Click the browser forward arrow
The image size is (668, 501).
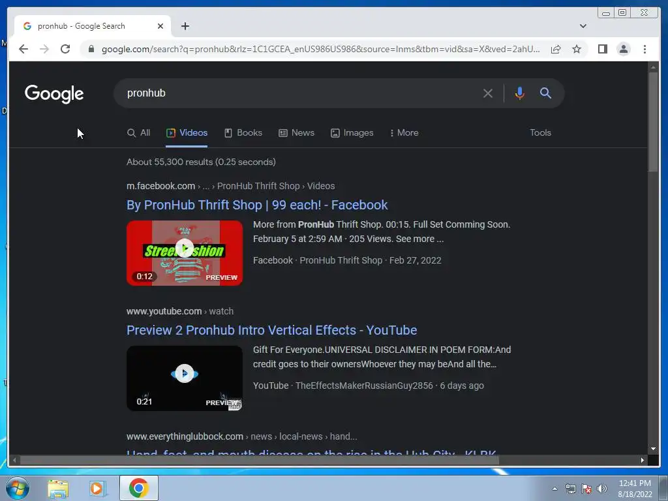coord(44,49)
